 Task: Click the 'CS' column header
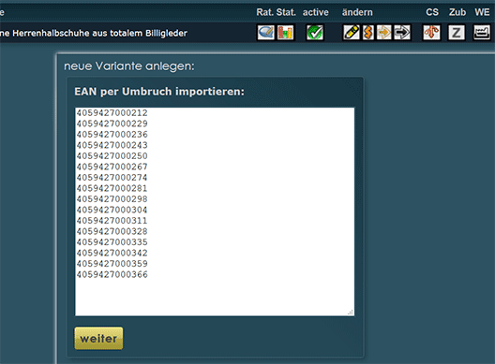point(432,12)
